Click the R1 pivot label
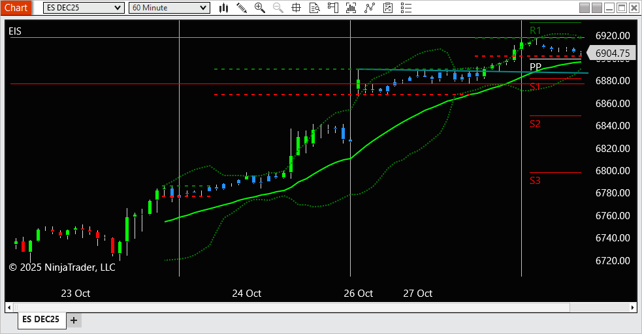This screenshot has height=334, width=642. point(535,30)
